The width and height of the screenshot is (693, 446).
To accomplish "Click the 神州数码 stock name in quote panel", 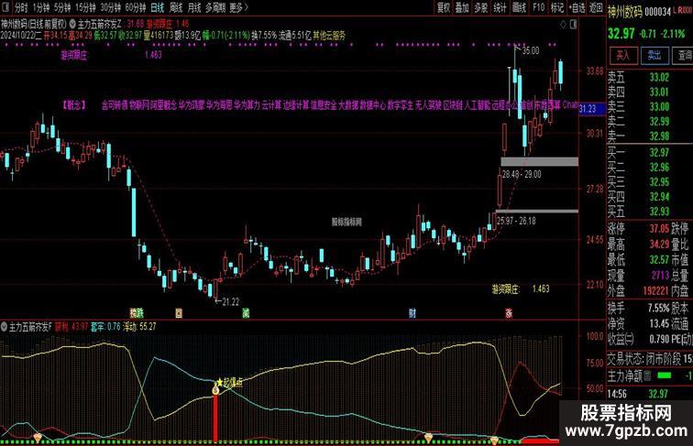I will point(624,12).
